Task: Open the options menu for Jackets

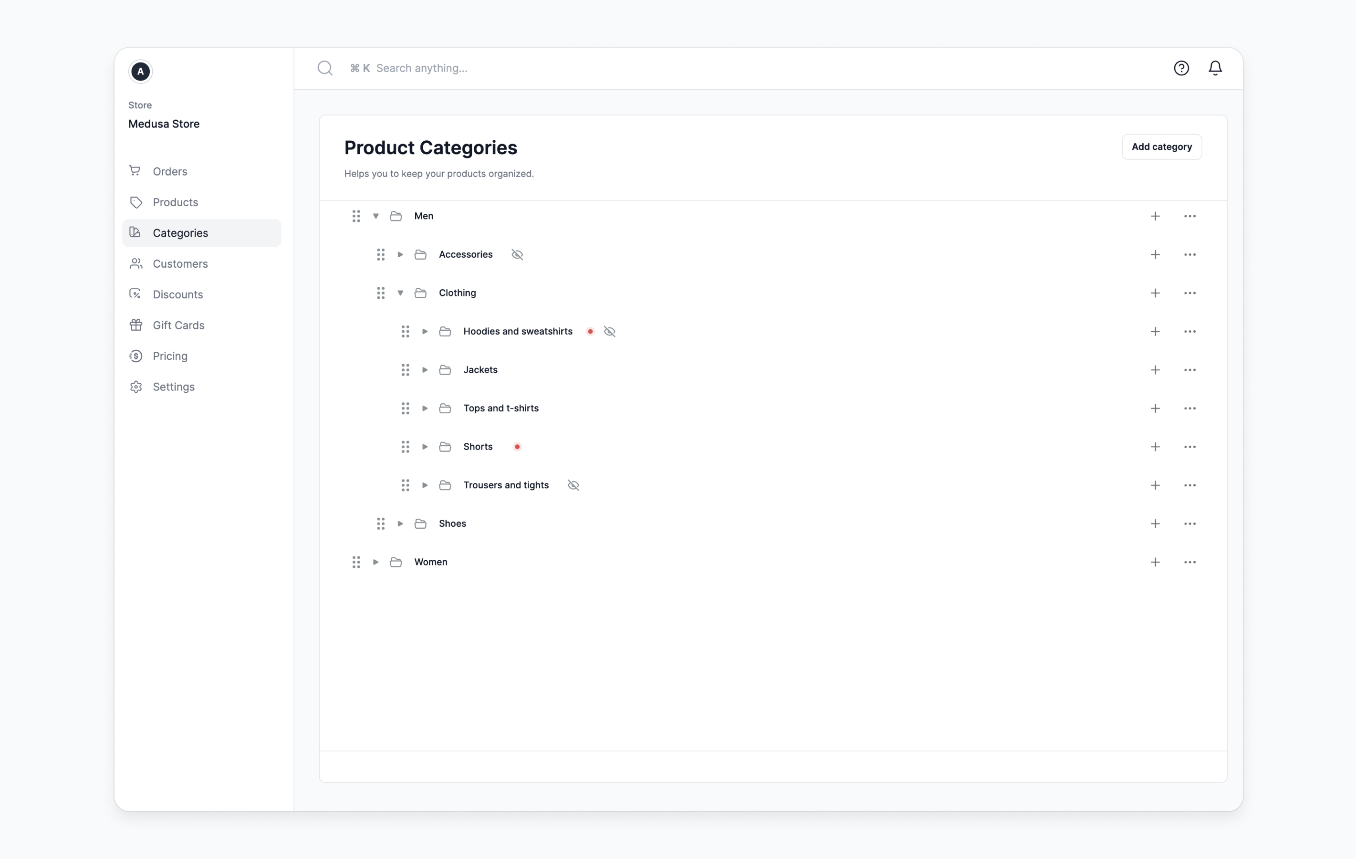Action: coord(1190,369)
